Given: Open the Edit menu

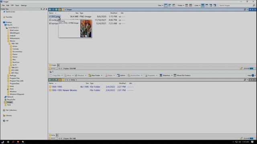Looking at the screenshot, I should 8,5.
